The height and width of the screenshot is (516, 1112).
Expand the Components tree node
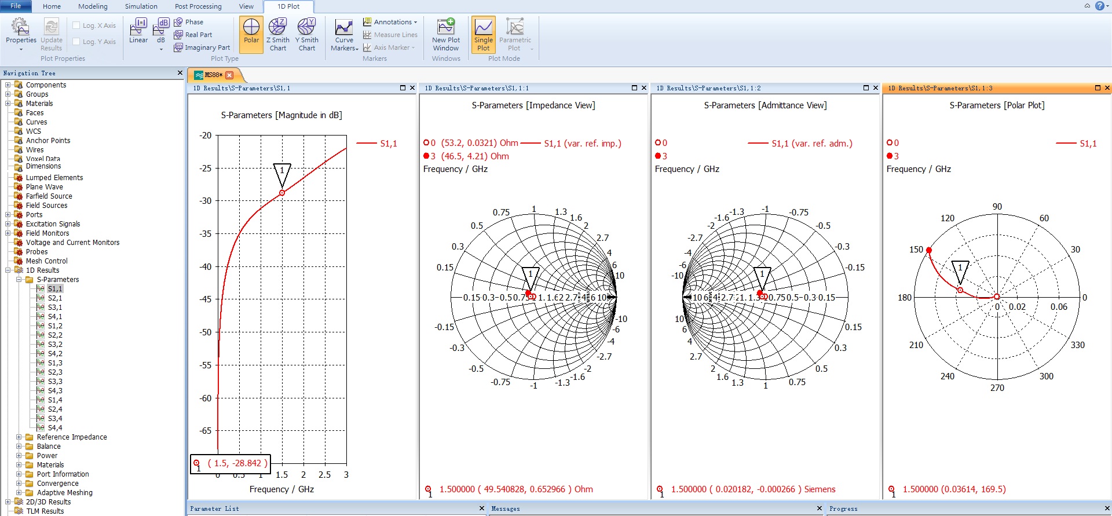8,85
